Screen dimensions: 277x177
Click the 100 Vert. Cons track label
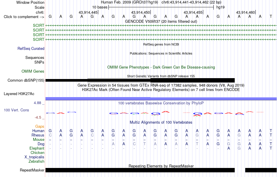(16, 110)
